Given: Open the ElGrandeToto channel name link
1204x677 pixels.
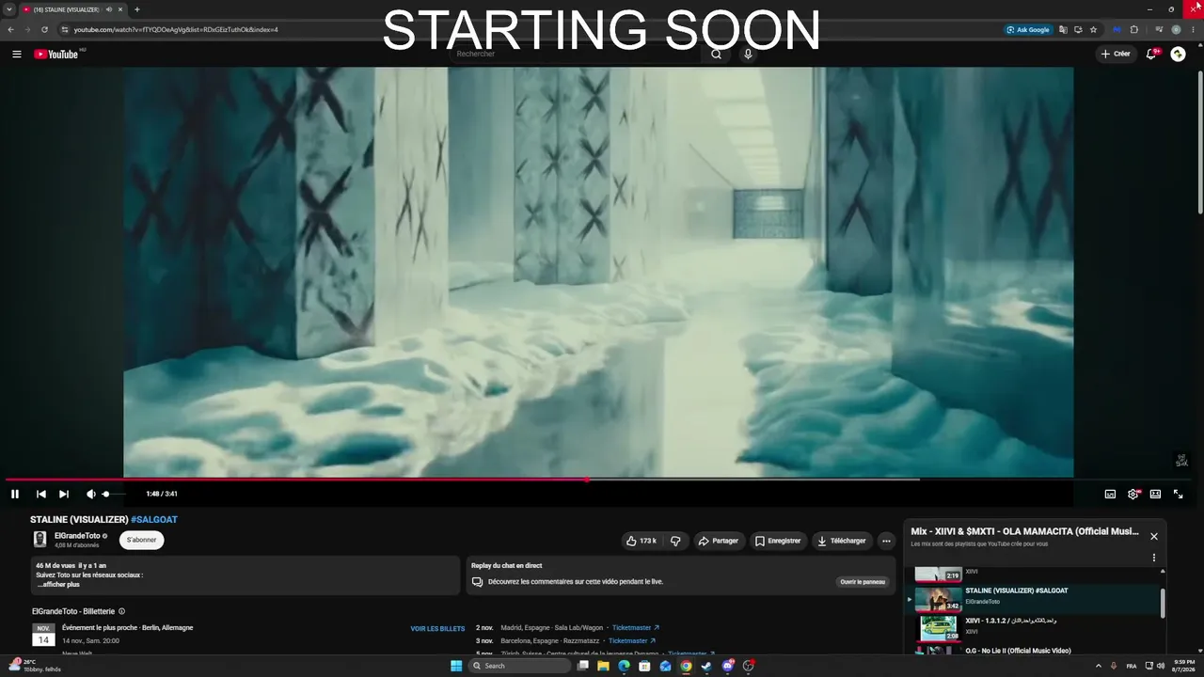Looking at the screenshot, I should coord(77,535).
